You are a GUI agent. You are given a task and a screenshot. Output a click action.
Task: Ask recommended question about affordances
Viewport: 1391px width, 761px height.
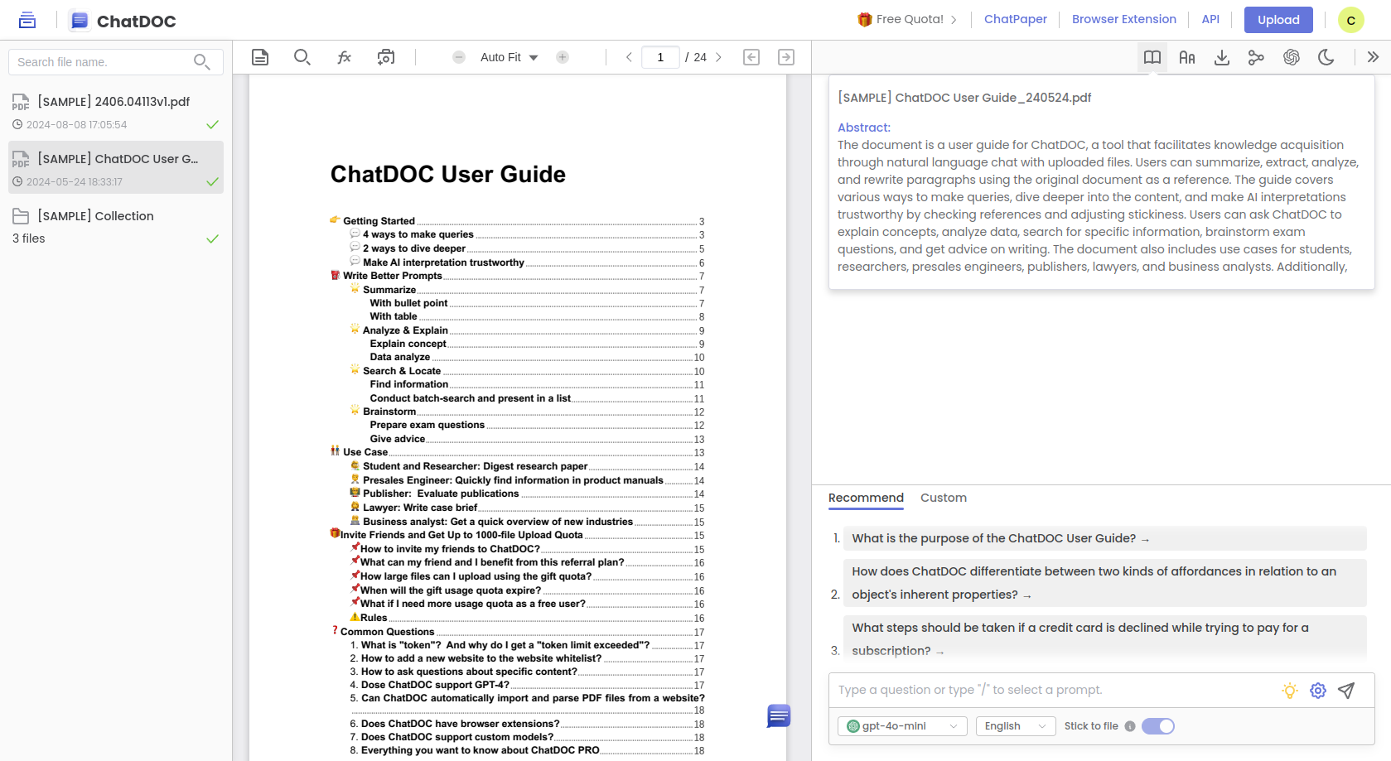tap(1104, 583)
